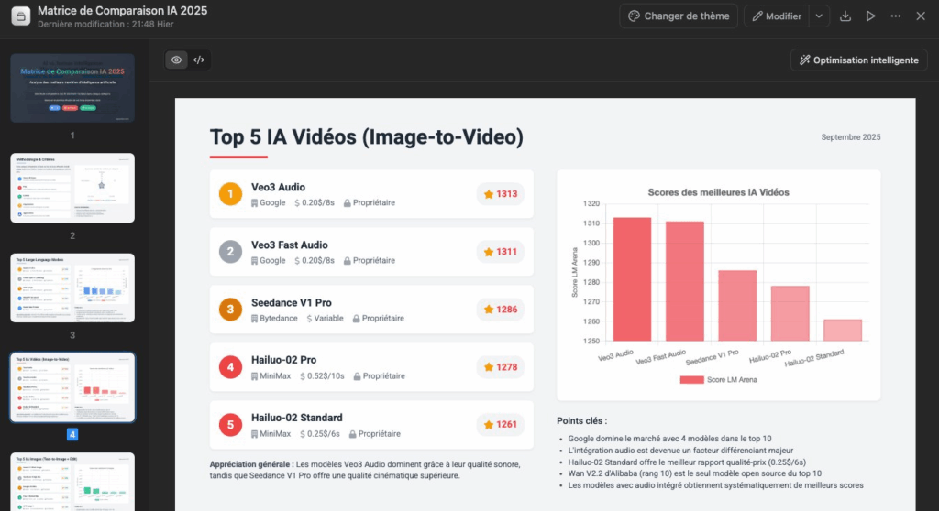Go to slide 1 title thumbnail
This screenshot has width=939, height=511.
coord(72,88)
